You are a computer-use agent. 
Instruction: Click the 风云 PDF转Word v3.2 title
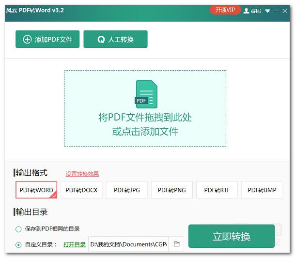[x=35, y=10]
